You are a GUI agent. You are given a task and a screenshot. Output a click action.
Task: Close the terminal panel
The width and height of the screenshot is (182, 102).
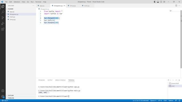[x=179, y=80]
